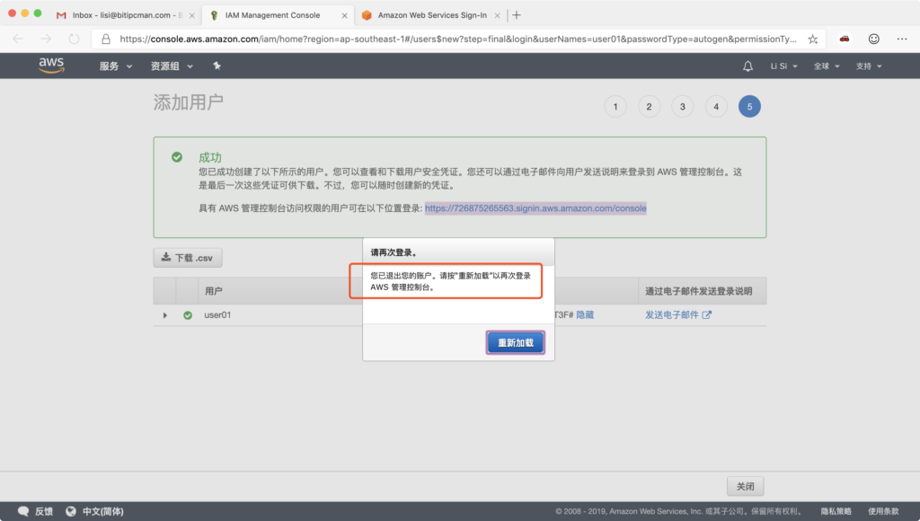Open the 服务 dropdown menu
Screen dimensions: 920x521
coord(116,66)
